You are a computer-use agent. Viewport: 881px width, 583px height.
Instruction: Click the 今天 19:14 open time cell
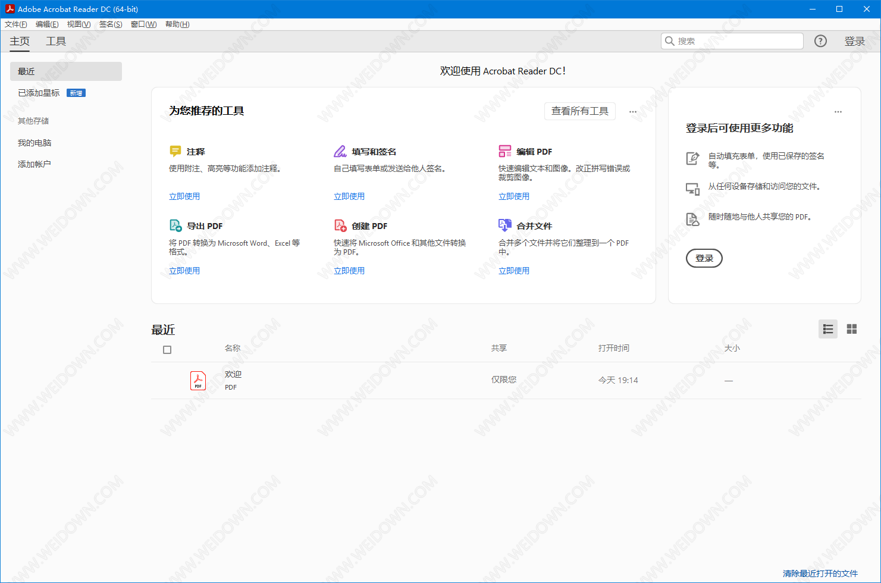point(618,380)
